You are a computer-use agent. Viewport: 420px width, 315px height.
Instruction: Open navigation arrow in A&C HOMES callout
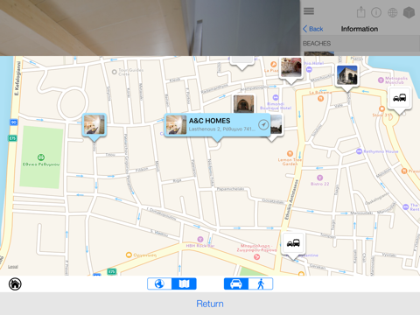pos(263,124)
